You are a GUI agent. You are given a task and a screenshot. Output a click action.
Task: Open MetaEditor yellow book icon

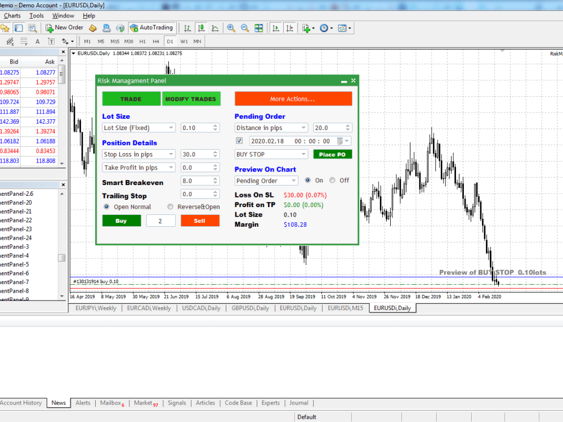(x=93, y=28)
